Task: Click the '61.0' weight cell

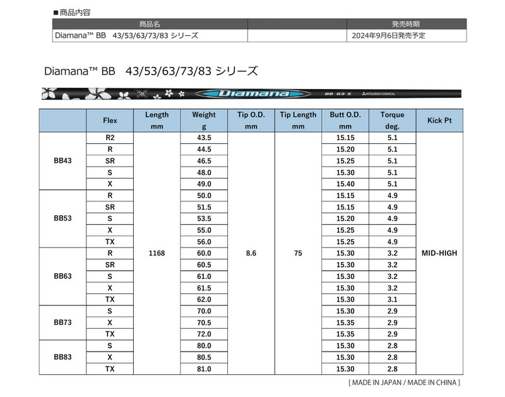Action: (x=204, y=276)
